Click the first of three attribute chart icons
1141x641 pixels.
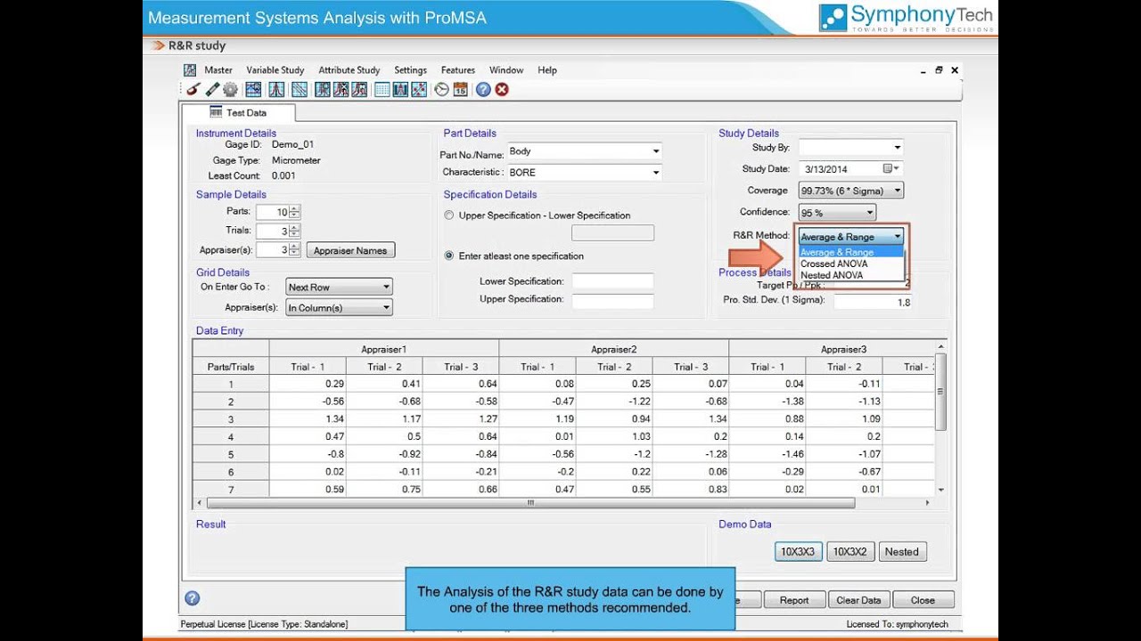click(x=323, y=89)
